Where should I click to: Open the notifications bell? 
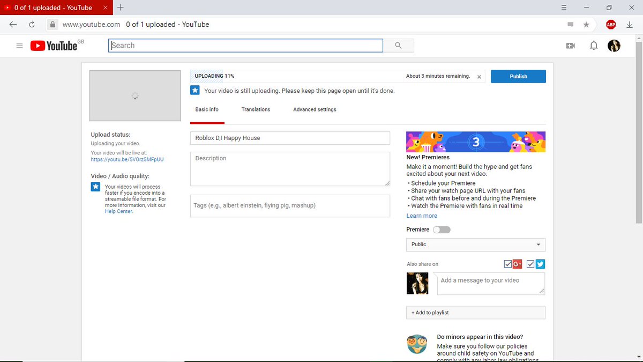coord(594,46)
